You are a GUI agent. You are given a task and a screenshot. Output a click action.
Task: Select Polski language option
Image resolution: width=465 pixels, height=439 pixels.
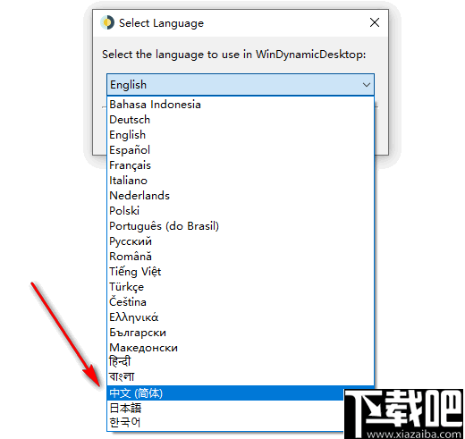click(241, 211)
